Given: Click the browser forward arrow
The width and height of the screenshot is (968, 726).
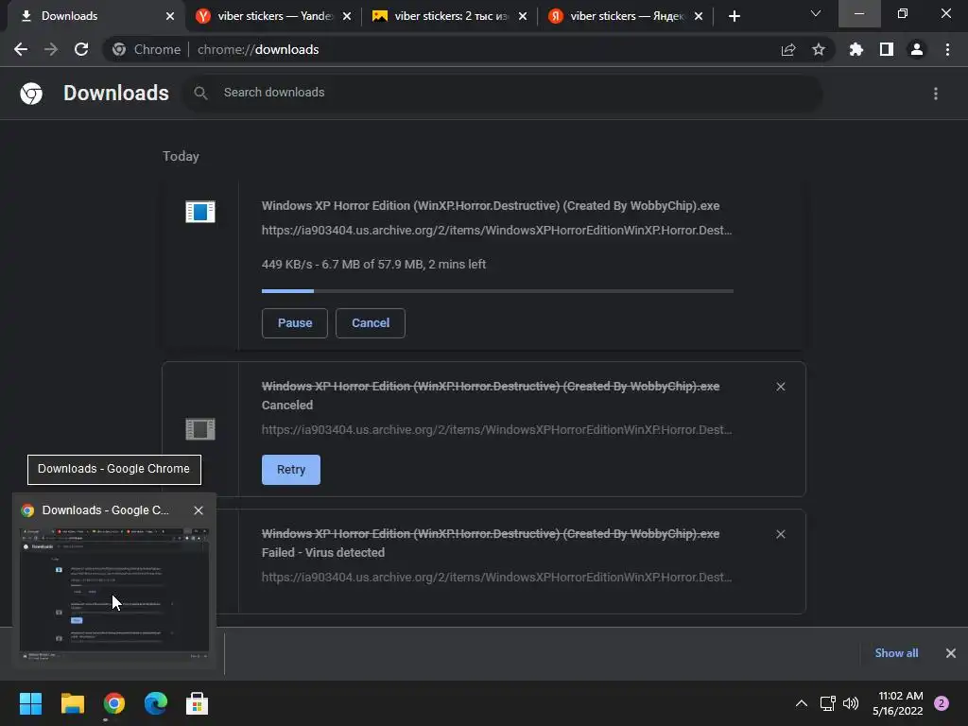Looking at the screenshot, I should pos(51,49).
